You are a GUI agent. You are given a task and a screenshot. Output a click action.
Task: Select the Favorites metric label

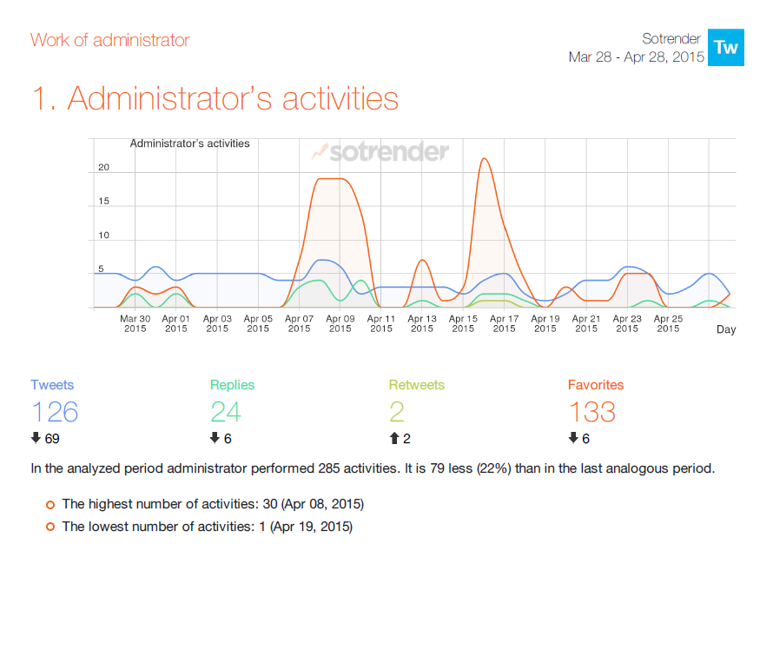pyautogui.click(x=596, y=385)
